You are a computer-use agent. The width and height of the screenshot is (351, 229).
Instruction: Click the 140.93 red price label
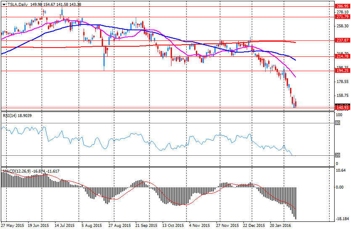tap(343, 108)
